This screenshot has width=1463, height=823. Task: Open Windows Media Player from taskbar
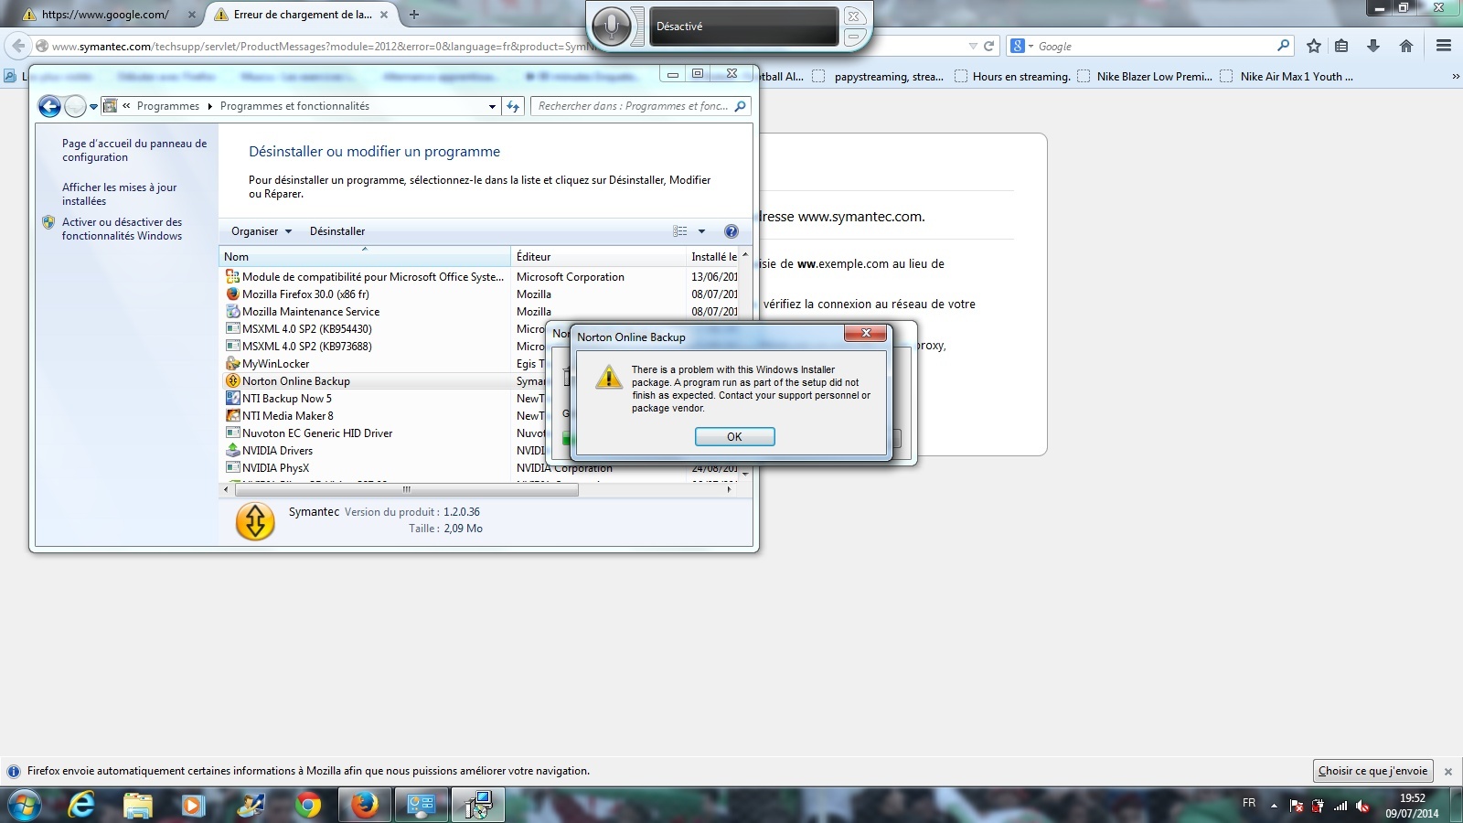(x=193, y=805)
